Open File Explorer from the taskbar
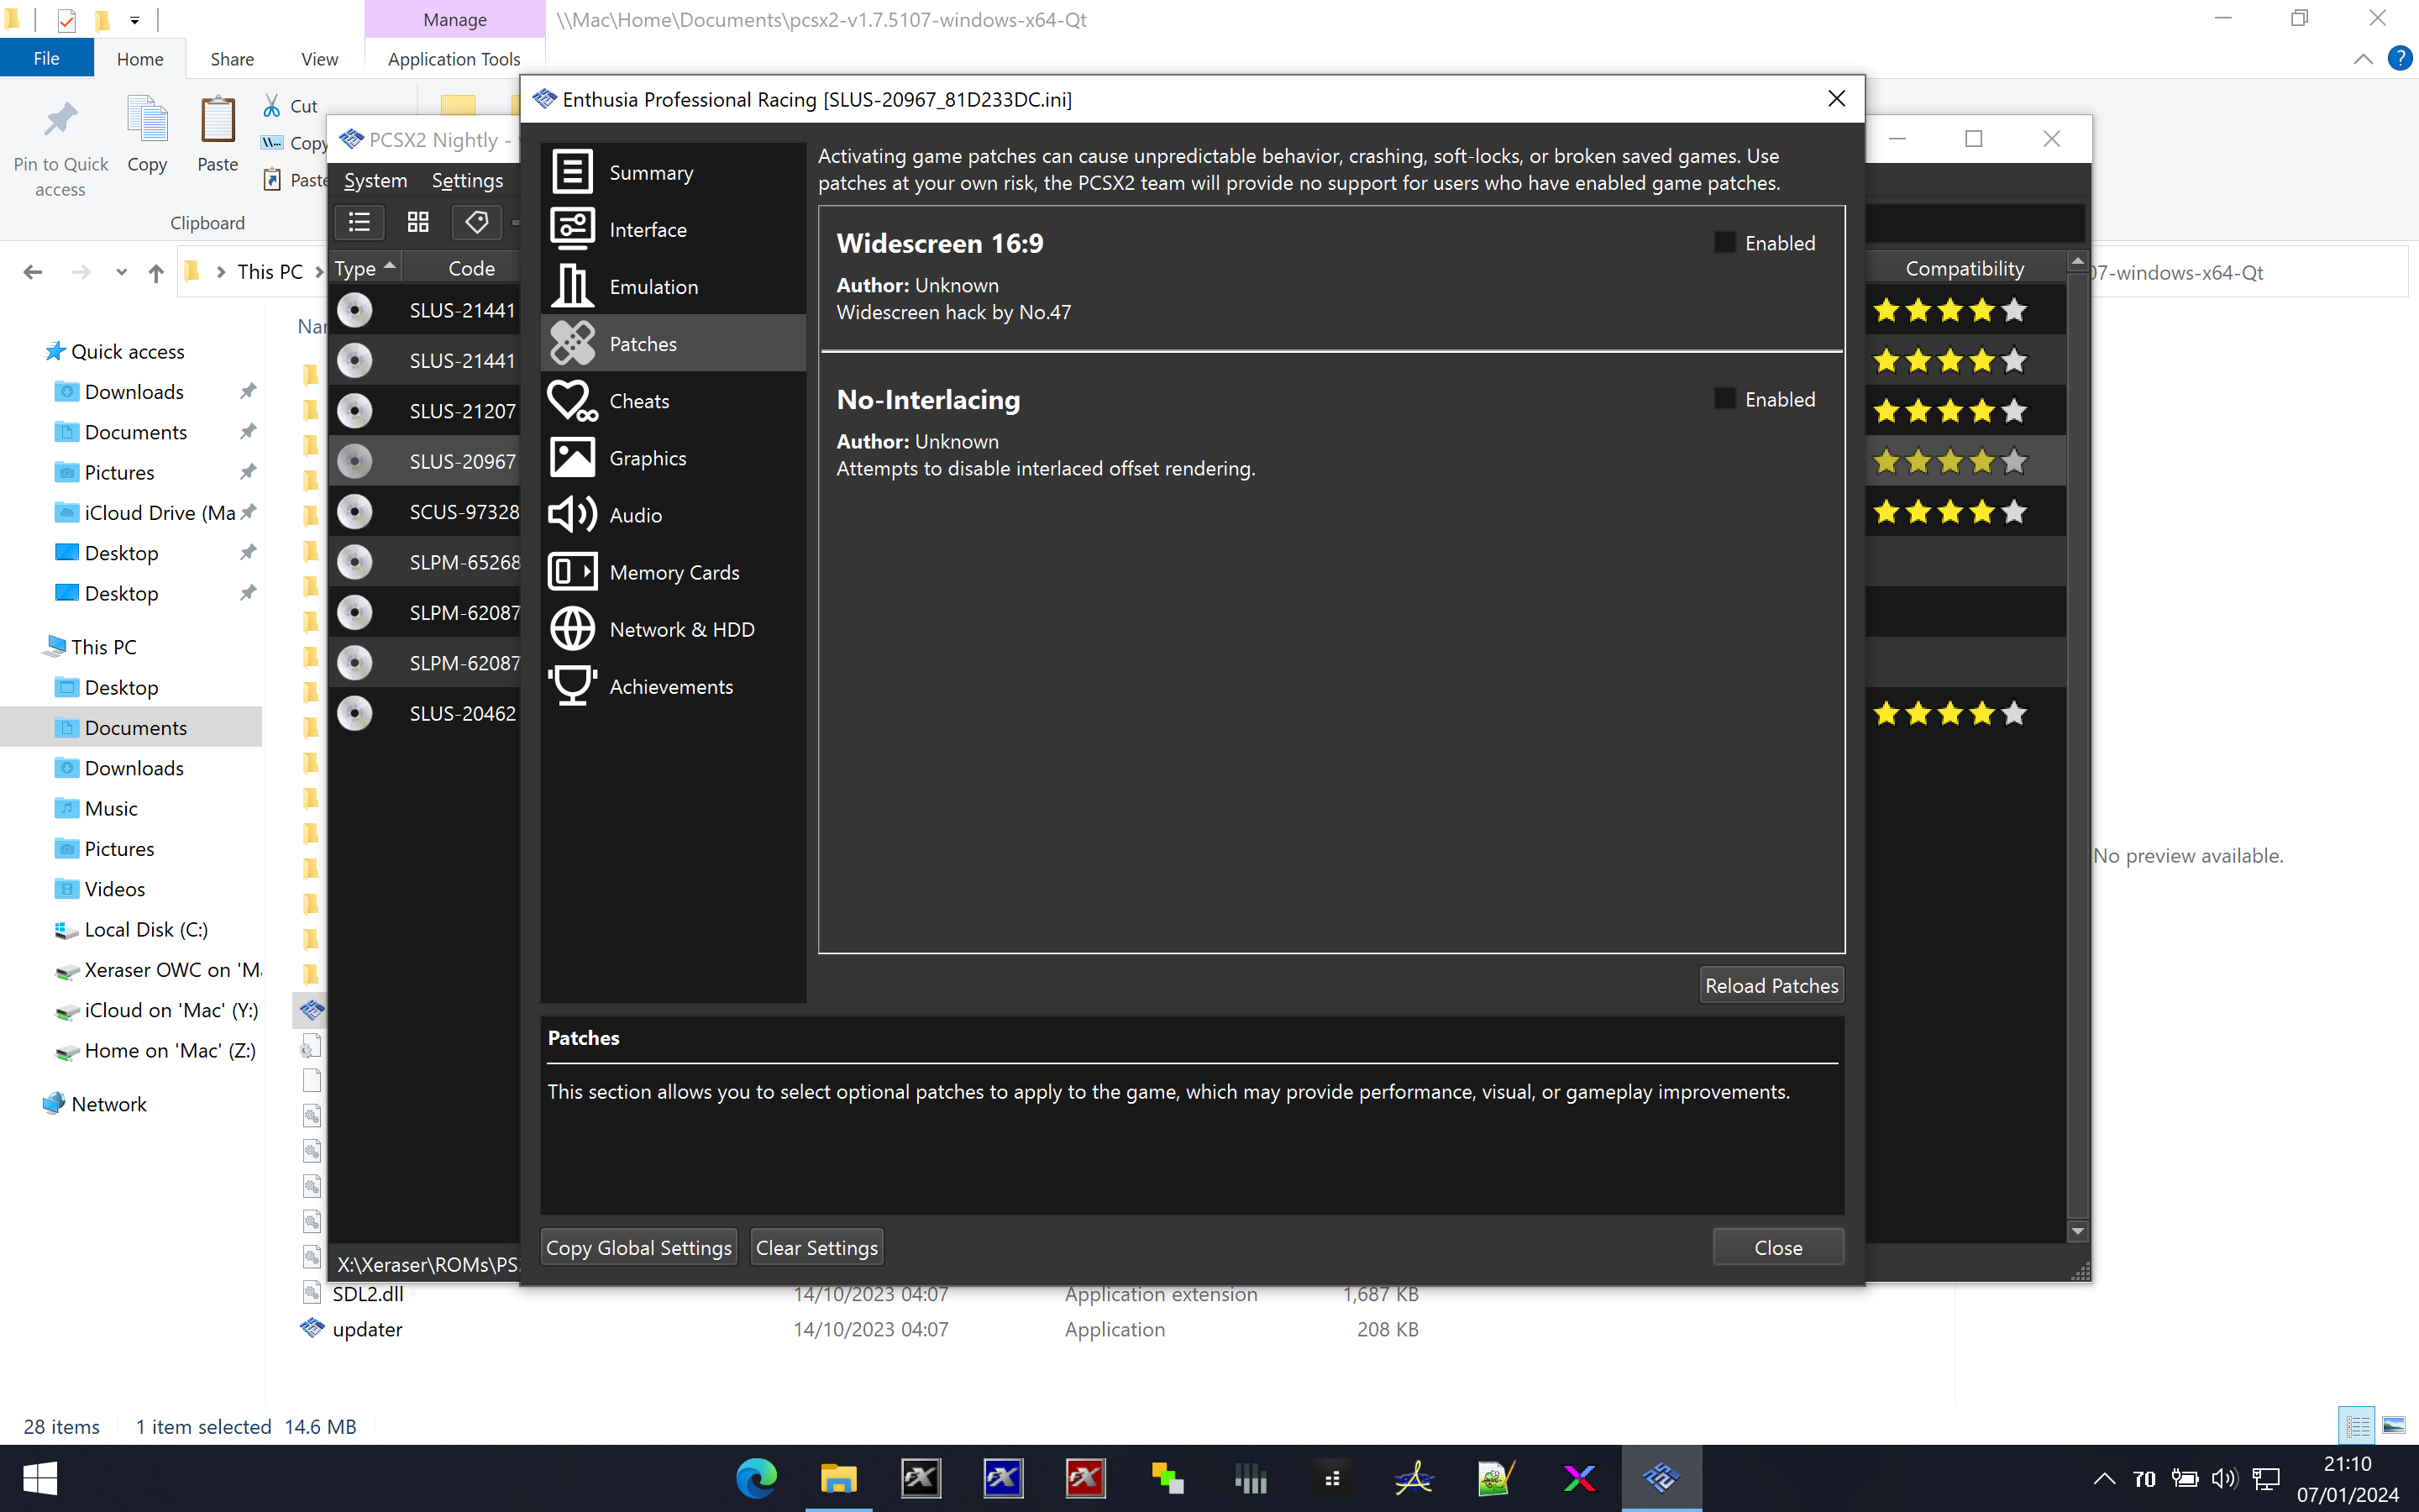 point(838,1477)
